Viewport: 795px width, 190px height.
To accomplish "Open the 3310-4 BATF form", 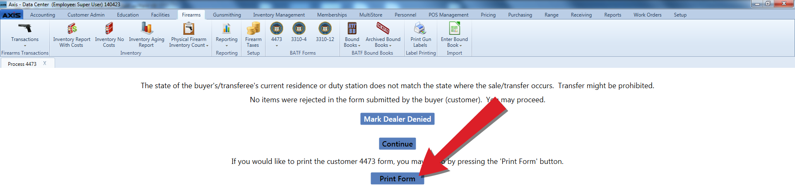I will [299, 32].
